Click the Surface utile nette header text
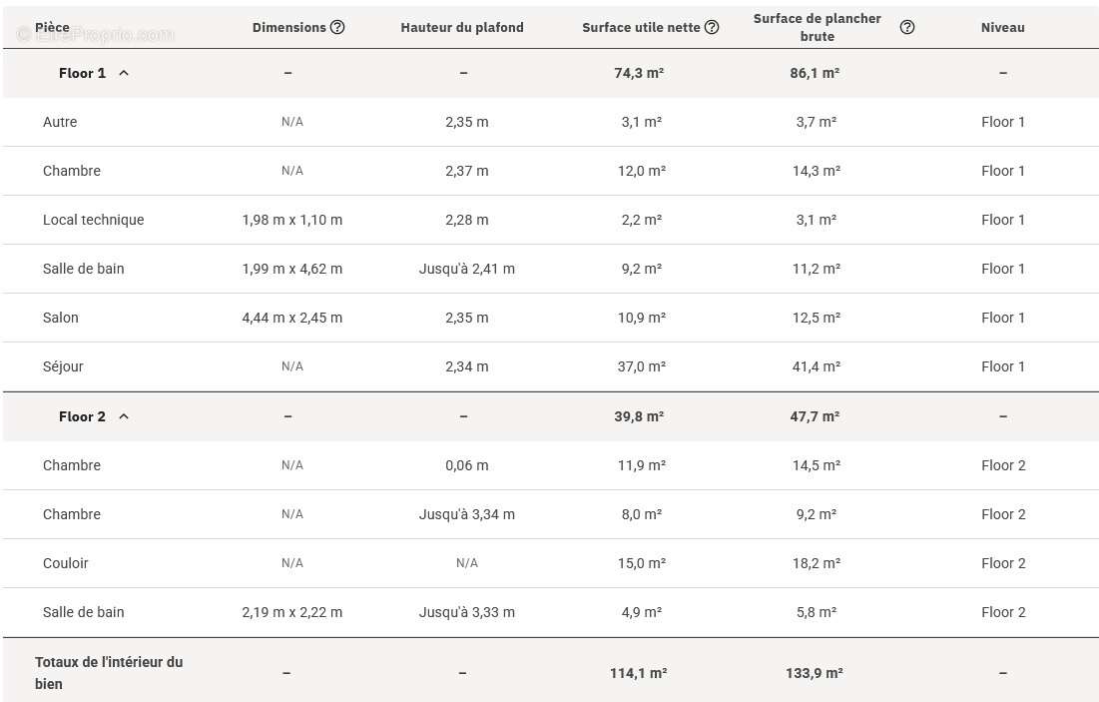This screenshot has width=1099, height=702. (x=641, y=27)
